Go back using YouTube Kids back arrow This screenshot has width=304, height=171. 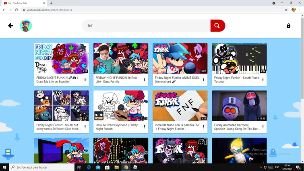pyautogui.click(x=10, y=26)
